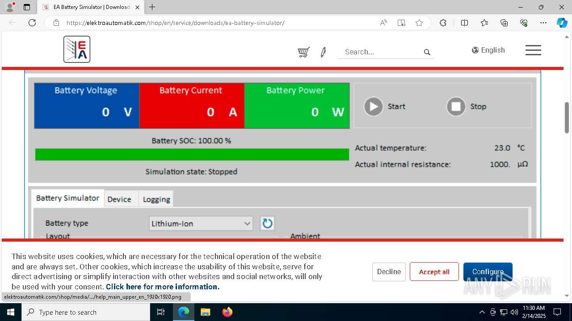Select the EA Battery Simulator browser tab

(91, 7)
